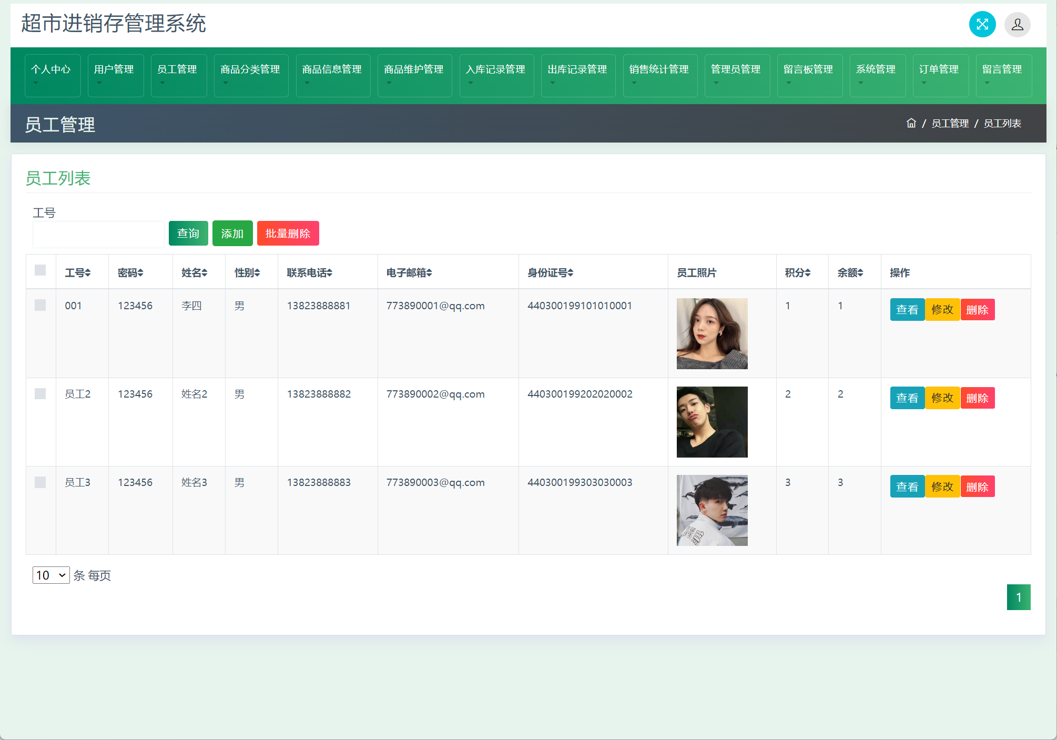This screenshot has width=1057, height=740.
Task: Sort table by 联系电话 column arrows
Action: [x=329, y=272]
